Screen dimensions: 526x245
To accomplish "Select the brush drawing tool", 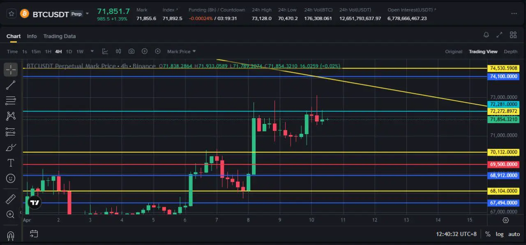I will click(11, 147).
